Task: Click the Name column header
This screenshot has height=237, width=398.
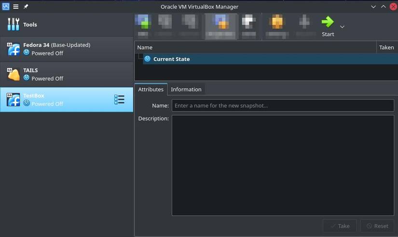Action: (255, 47)
